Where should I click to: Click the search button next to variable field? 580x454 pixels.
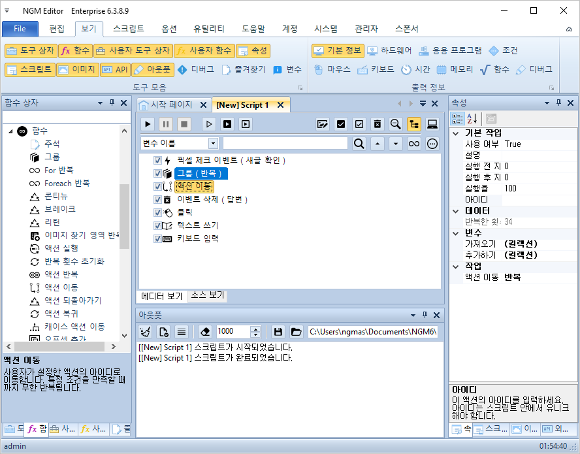[359, 143]
